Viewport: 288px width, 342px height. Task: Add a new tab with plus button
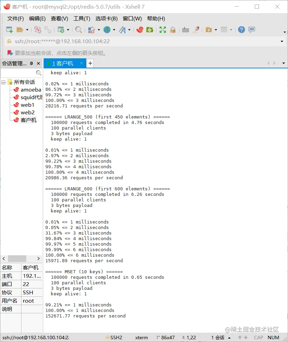click(90, 63)
